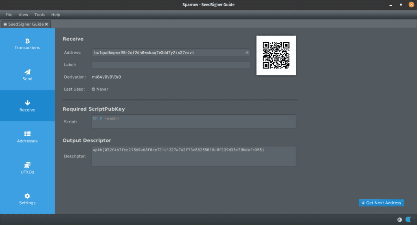The height and width of the screenshot is (225, 417).
Task: Click the OP_0 opcode in the script
Action: coord(97,118)
